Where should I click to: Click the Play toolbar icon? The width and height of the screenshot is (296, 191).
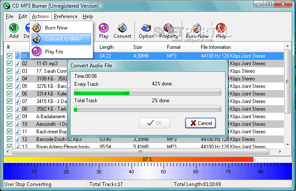[x=104, y=31]
